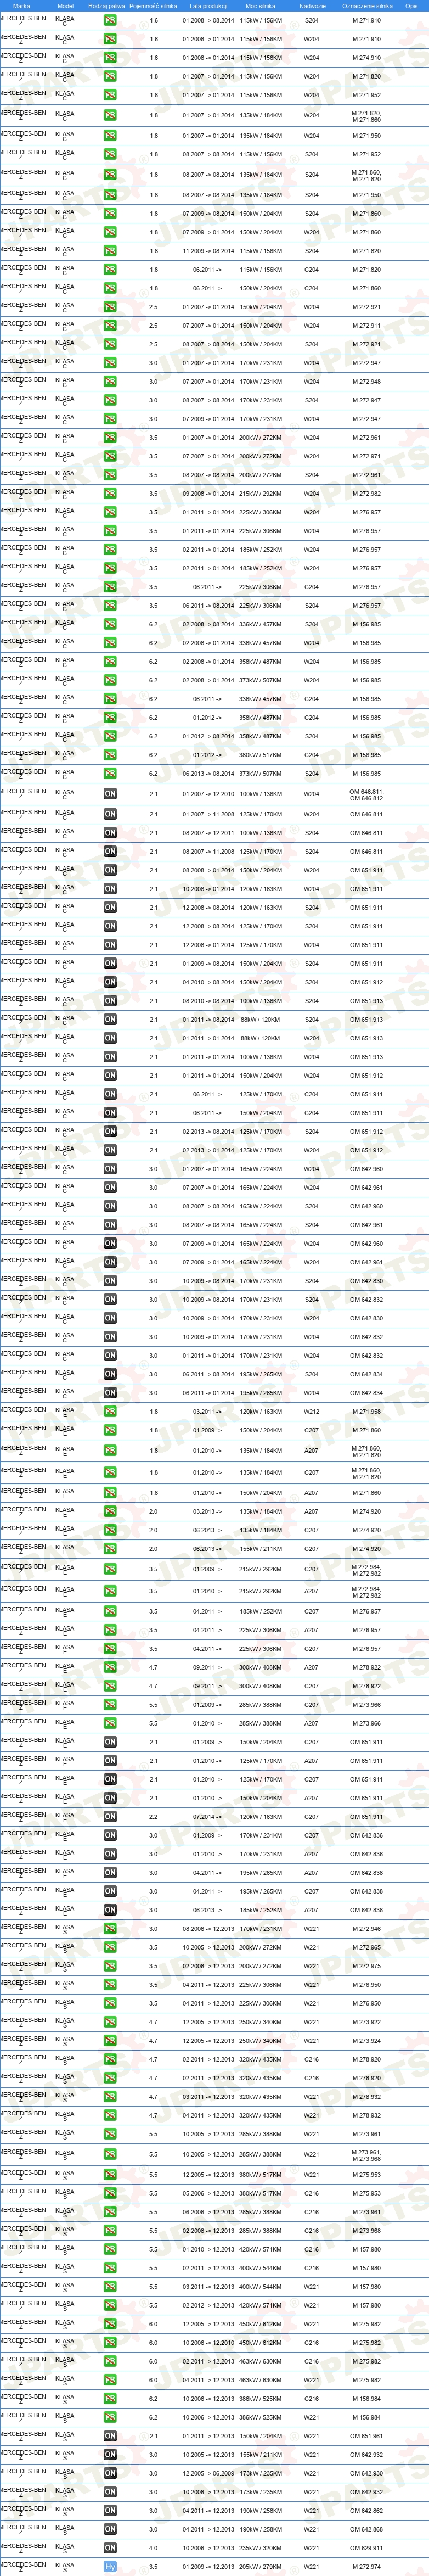Click the Oznaczenie silnika column header
The image size is (429, 2576).
(367, 6)
